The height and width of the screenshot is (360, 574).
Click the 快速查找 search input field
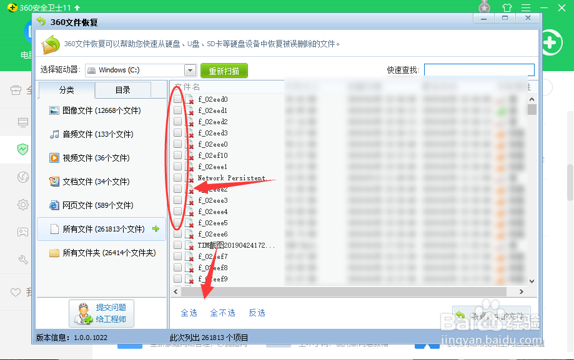point(479,69)
